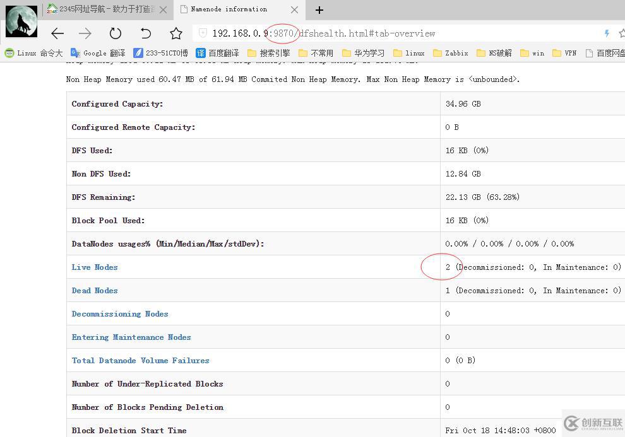The image size is (625, 437).
Task: Bookmark this page with the star icon
Action: [x=176, y=33]
